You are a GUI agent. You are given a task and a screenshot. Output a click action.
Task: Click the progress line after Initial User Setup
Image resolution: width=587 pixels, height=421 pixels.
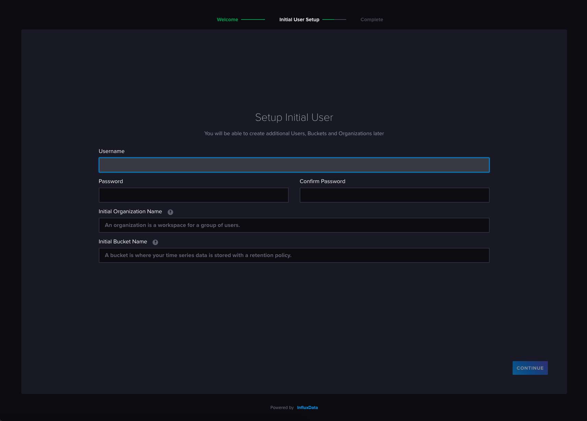coord(334,20)
